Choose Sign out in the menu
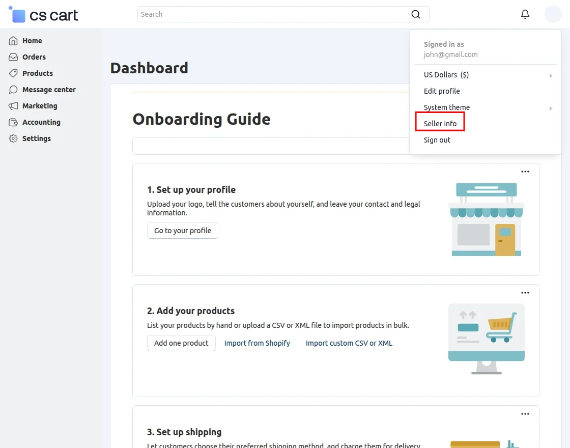570x448 pixels. click(x=437, y=140)
